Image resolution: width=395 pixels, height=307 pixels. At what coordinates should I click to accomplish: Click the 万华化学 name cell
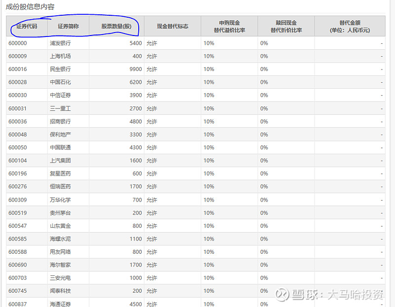coord(60,200)
